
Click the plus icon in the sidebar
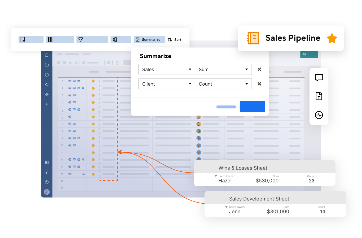(47, 104)
